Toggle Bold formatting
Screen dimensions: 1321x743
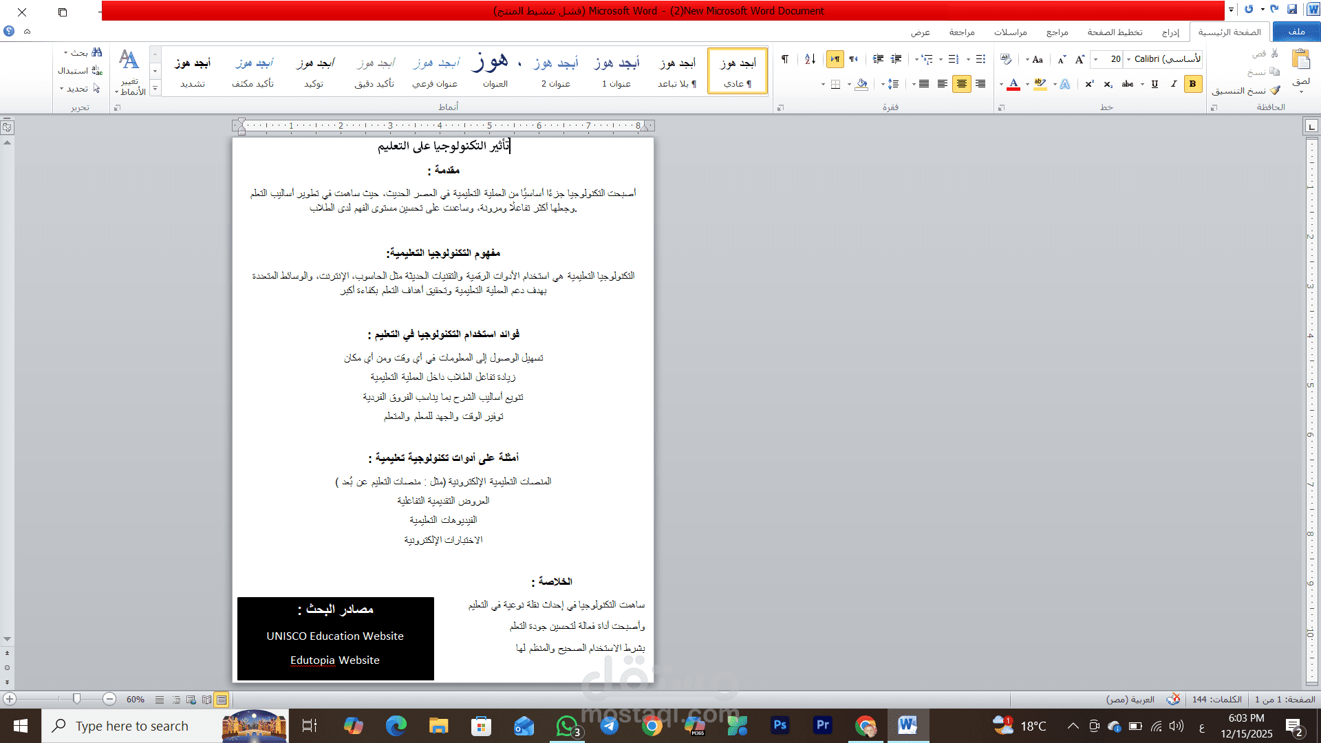1193,84
